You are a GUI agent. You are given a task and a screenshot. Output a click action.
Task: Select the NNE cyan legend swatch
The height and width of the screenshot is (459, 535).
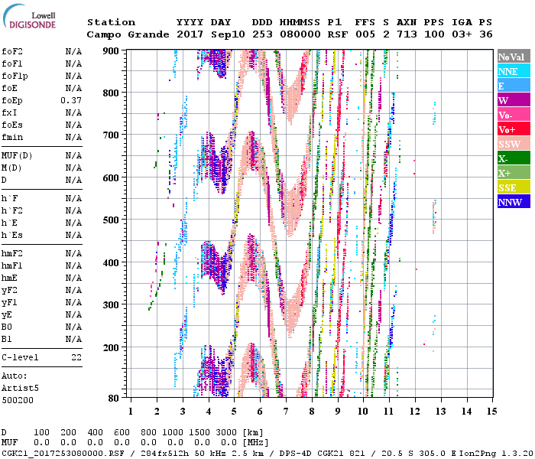click(514, 71)
